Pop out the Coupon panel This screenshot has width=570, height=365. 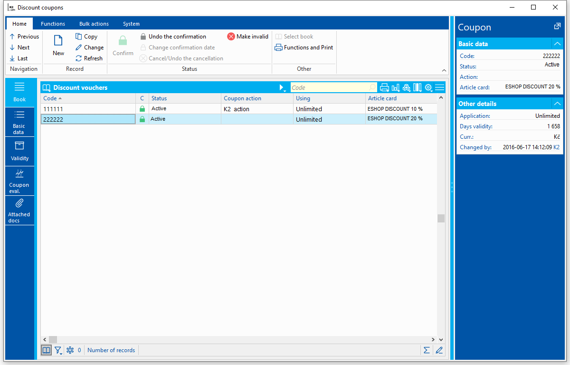pyautogui.click(x=557, y=27)
